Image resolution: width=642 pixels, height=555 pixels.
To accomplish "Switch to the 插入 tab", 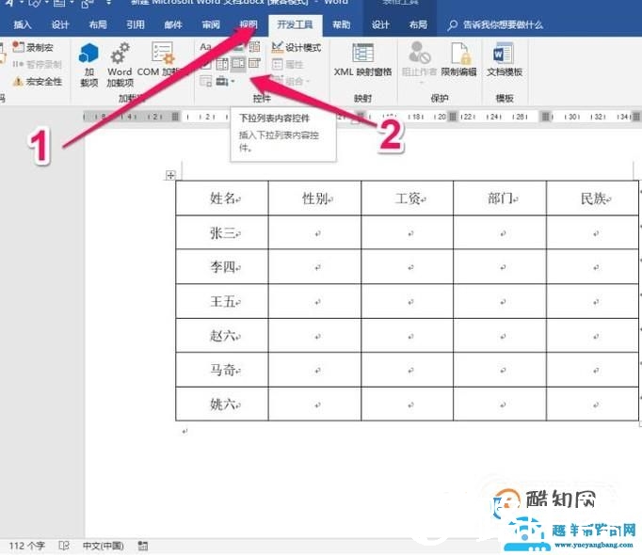I will [x=23, y=25].
